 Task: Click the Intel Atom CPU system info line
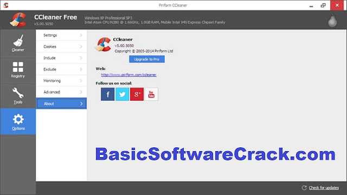pos(155,22)
